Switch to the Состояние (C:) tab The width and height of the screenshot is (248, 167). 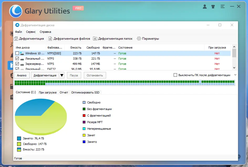coord(26,92)
